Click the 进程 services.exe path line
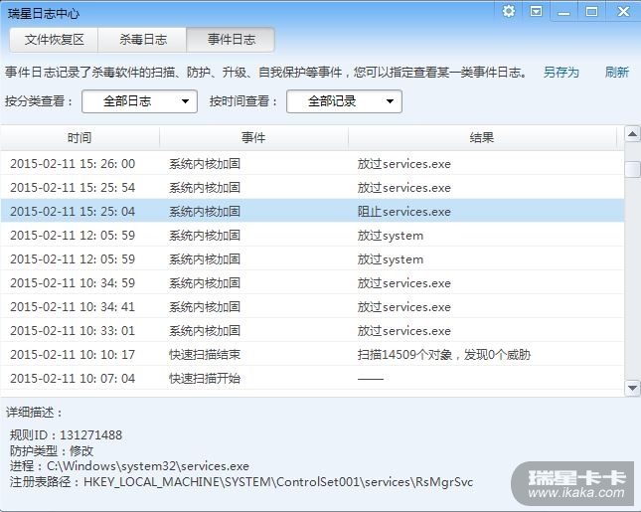The width and height of the screenshot is (641, 512). click(129, 466)
